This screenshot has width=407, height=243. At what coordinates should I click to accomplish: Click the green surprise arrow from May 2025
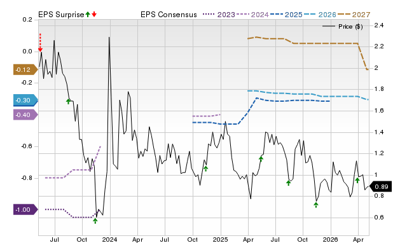(261, 158)
